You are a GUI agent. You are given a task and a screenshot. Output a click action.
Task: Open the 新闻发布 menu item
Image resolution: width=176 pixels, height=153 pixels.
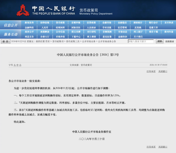tap(29, 23)
